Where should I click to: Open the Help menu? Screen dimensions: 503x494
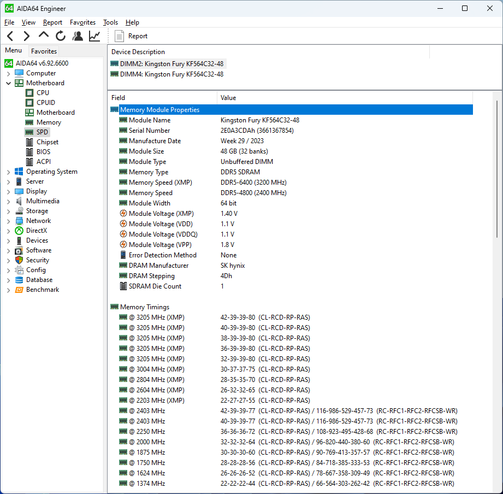(132, 22)
